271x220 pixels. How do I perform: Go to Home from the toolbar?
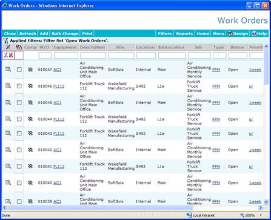[203, 34]
